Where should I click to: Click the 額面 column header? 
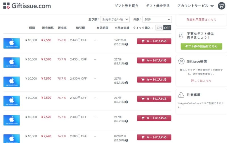coord(32,28)
